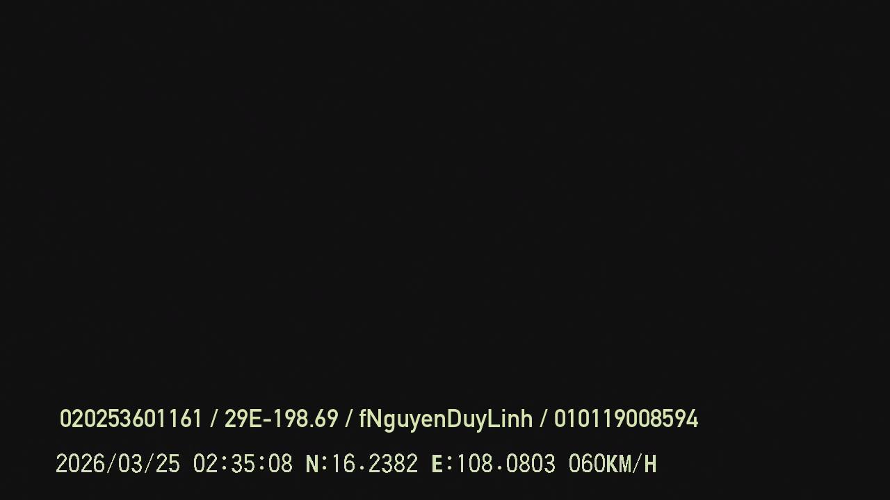Click the slash right after the device ID
The image size is (890, 500).
(x=213, y=419)
